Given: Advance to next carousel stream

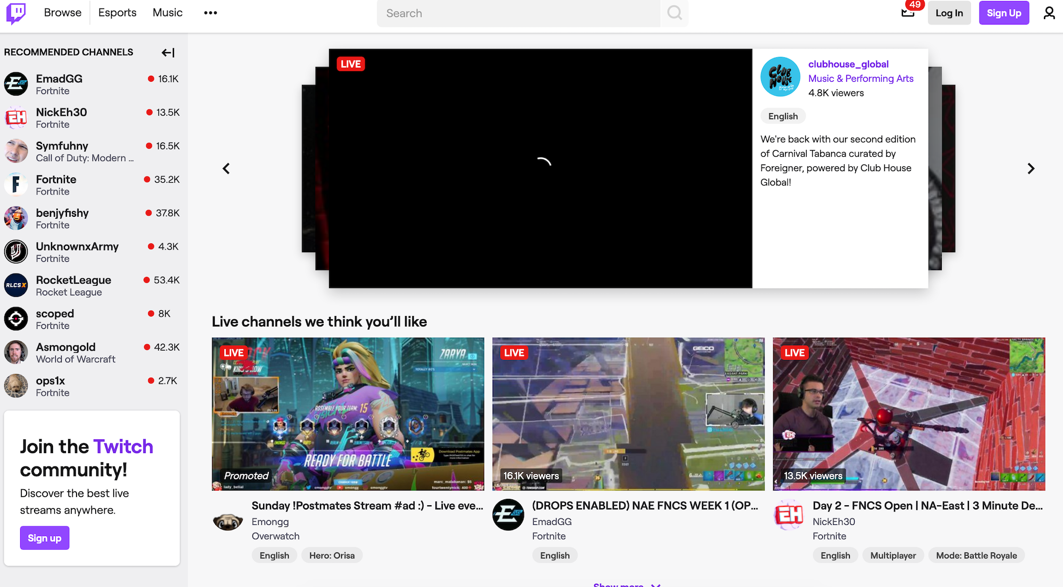Looking at the screenshot, I should point(1031,168).
